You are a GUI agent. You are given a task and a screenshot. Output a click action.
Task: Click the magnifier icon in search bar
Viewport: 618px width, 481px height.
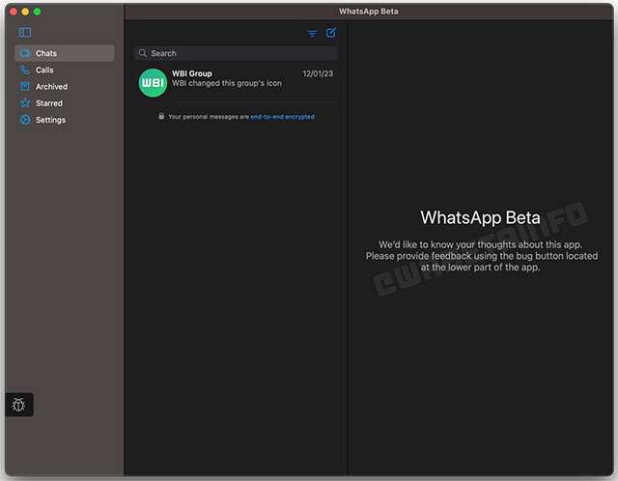click(143, 53)
